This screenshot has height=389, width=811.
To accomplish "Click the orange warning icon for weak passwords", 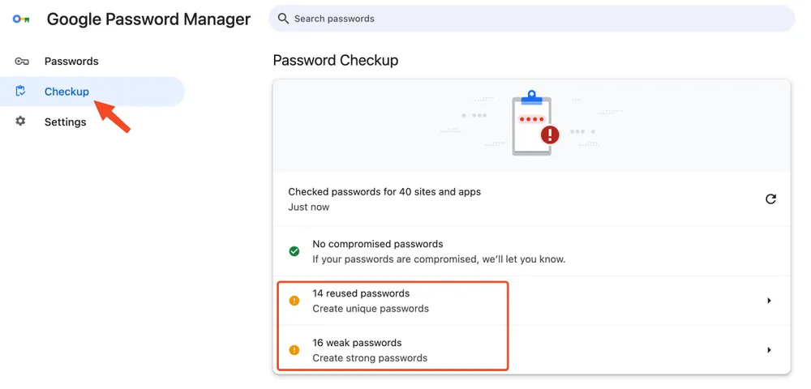I will pos(294,350).
